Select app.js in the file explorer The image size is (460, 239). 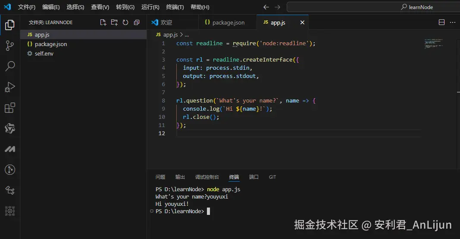(x=84, y=34)
